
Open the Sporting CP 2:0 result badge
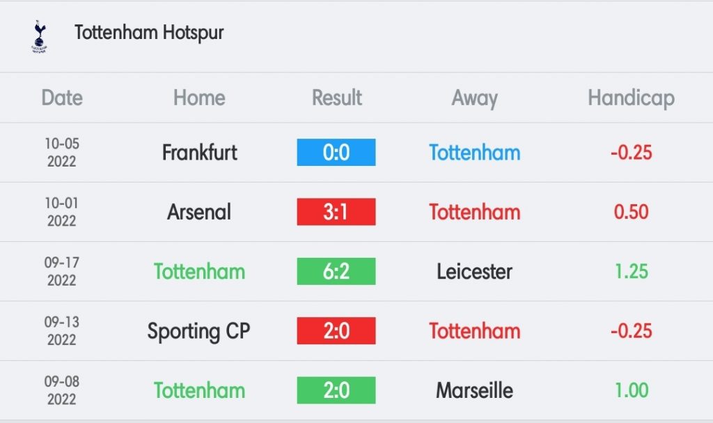point(336,330)
